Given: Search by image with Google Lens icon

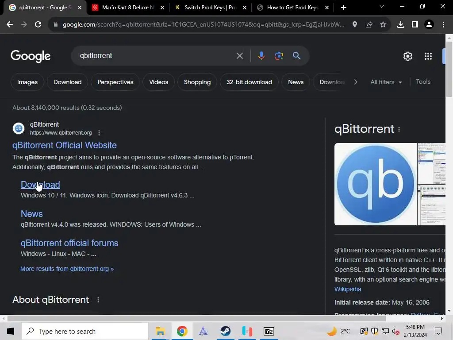Looking at the screenshot, I should coord(279,55).
